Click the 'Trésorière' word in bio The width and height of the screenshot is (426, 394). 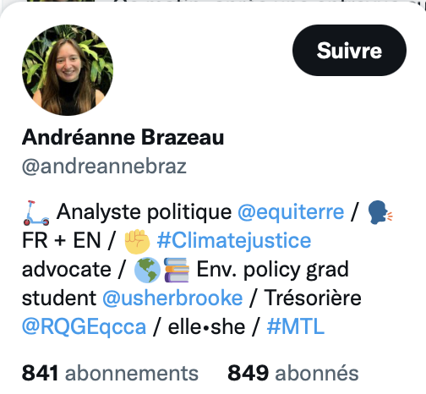coord(313,298)
